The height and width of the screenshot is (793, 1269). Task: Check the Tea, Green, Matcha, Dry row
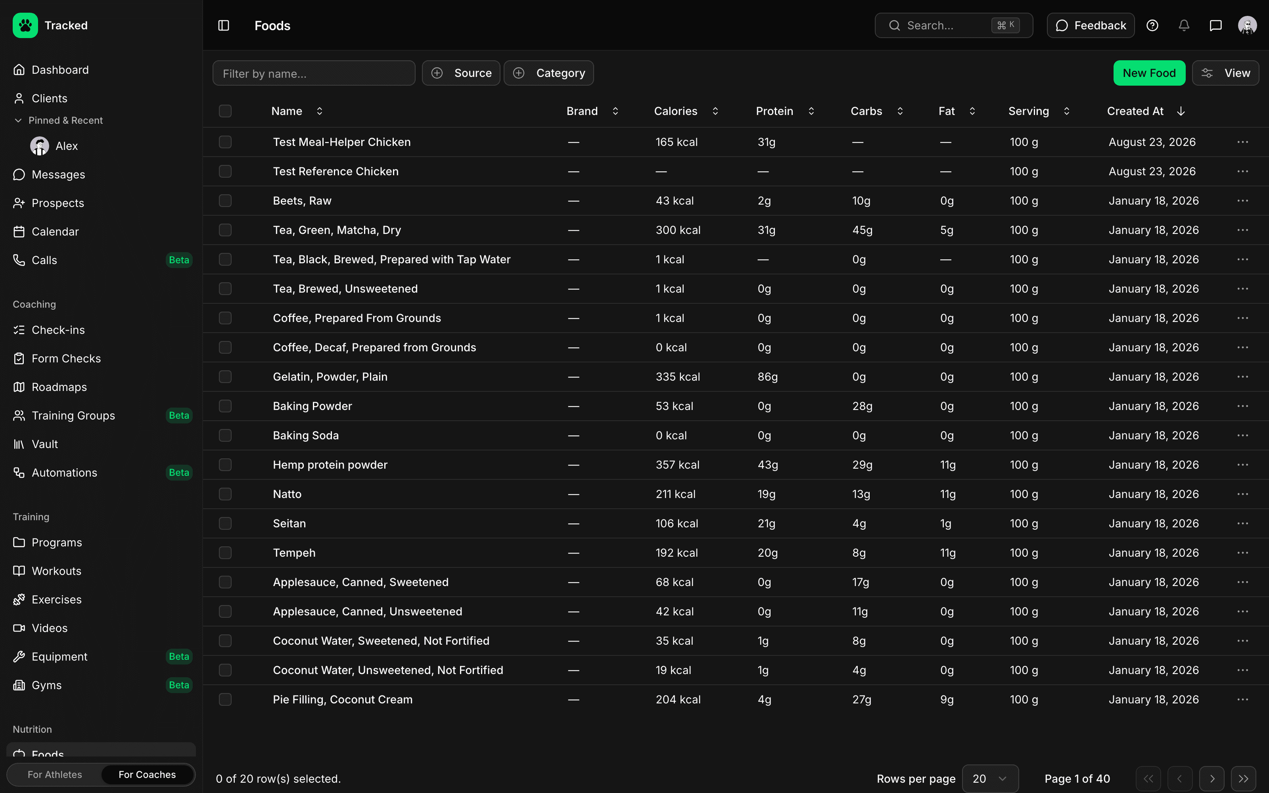pos(225,230)
